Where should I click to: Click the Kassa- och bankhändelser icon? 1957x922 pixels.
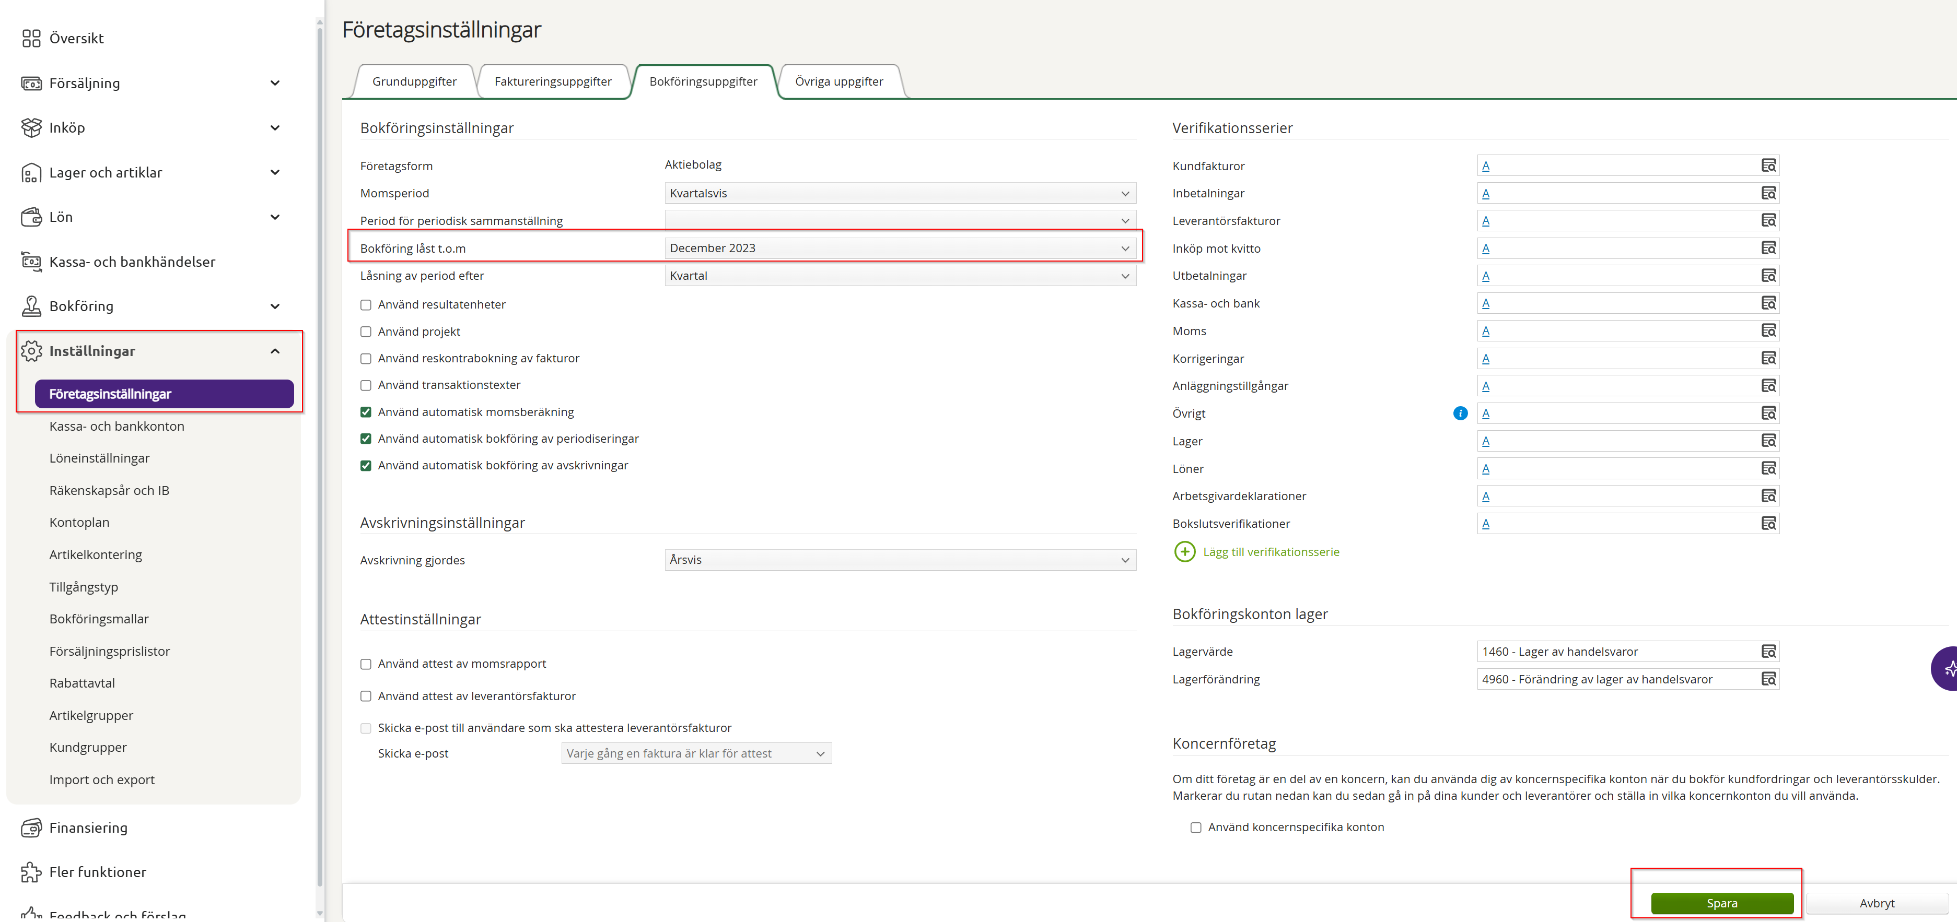pyautogui.click(x=31, y=261)
